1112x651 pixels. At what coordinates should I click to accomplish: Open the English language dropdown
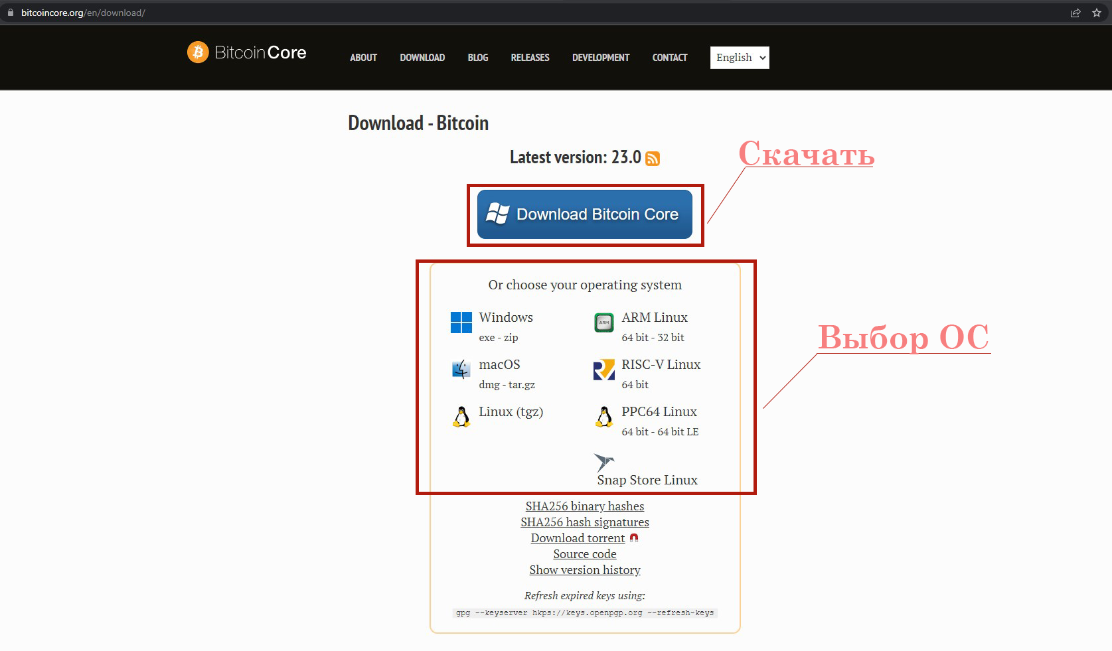pyautogui.click(x=740, y=58)
